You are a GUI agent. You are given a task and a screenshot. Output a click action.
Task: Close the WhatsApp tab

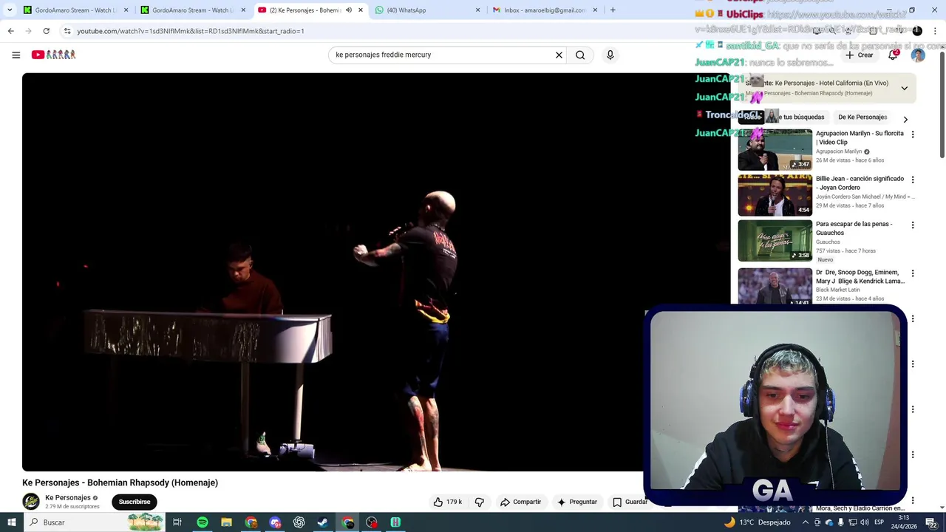(x=477, y=10)
